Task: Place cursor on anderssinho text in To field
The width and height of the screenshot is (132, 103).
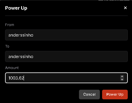Action: pyautogui.click(x=21, y=57)
